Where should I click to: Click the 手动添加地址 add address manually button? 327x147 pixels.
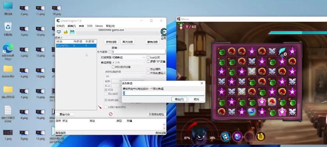tap(156, 114)
